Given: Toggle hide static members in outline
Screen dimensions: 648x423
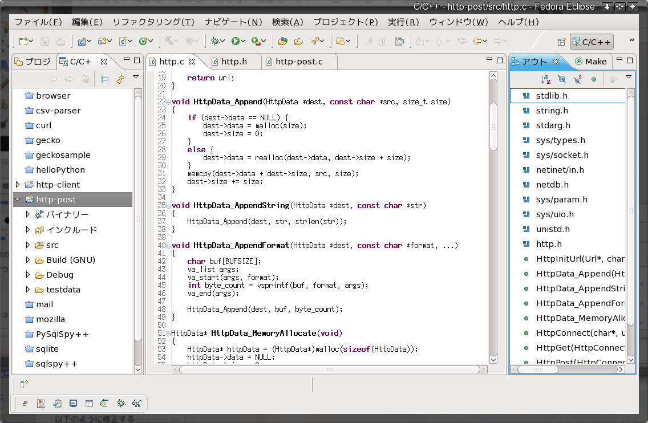Looking at the screenshot, I should tap(578, 79).
